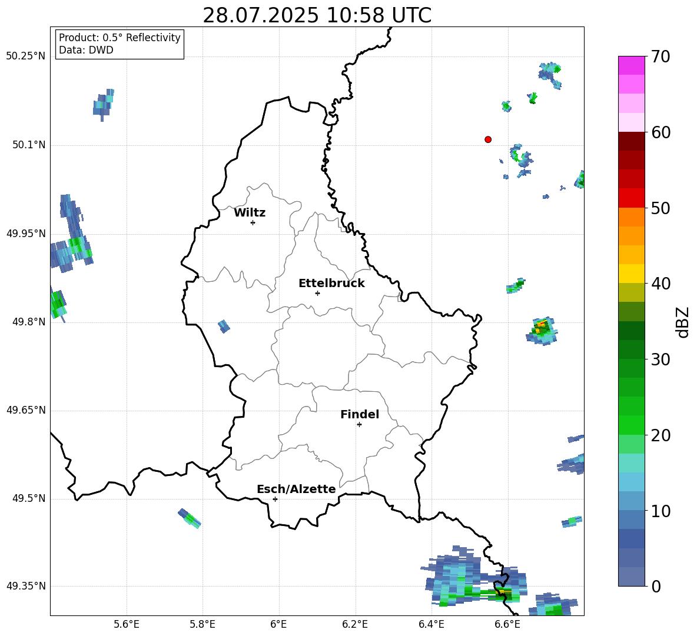Click the small radar echo inside western Luxembourg
The height and width of the screenshot is (636, 697).
pos(224,326)
